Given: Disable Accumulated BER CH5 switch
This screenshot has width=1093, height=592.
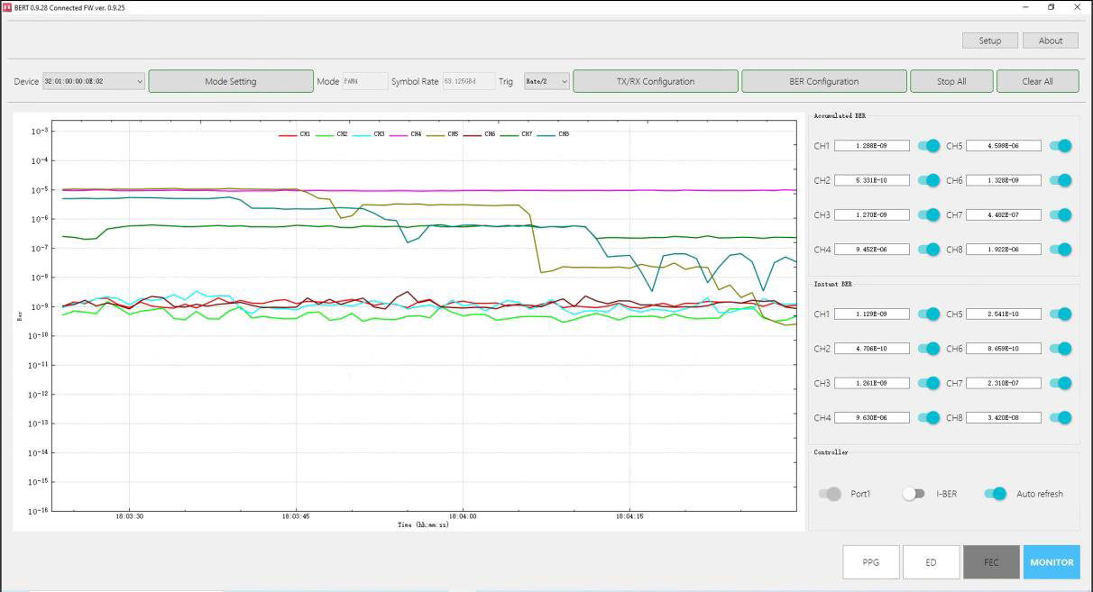Looking at the screenshot, I should pyautogui.click(x=1061, y=146).
